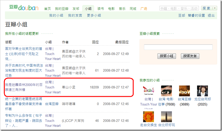
Task: Open the 广场 tab
Action: (x=144, y=9)
